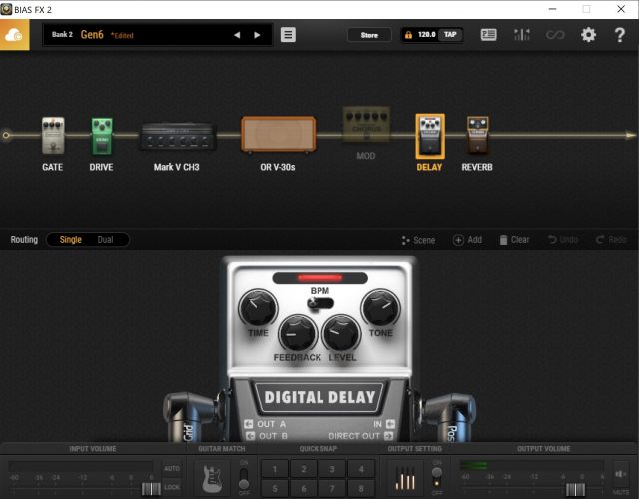Clear the signal chain

pos(515,240)
